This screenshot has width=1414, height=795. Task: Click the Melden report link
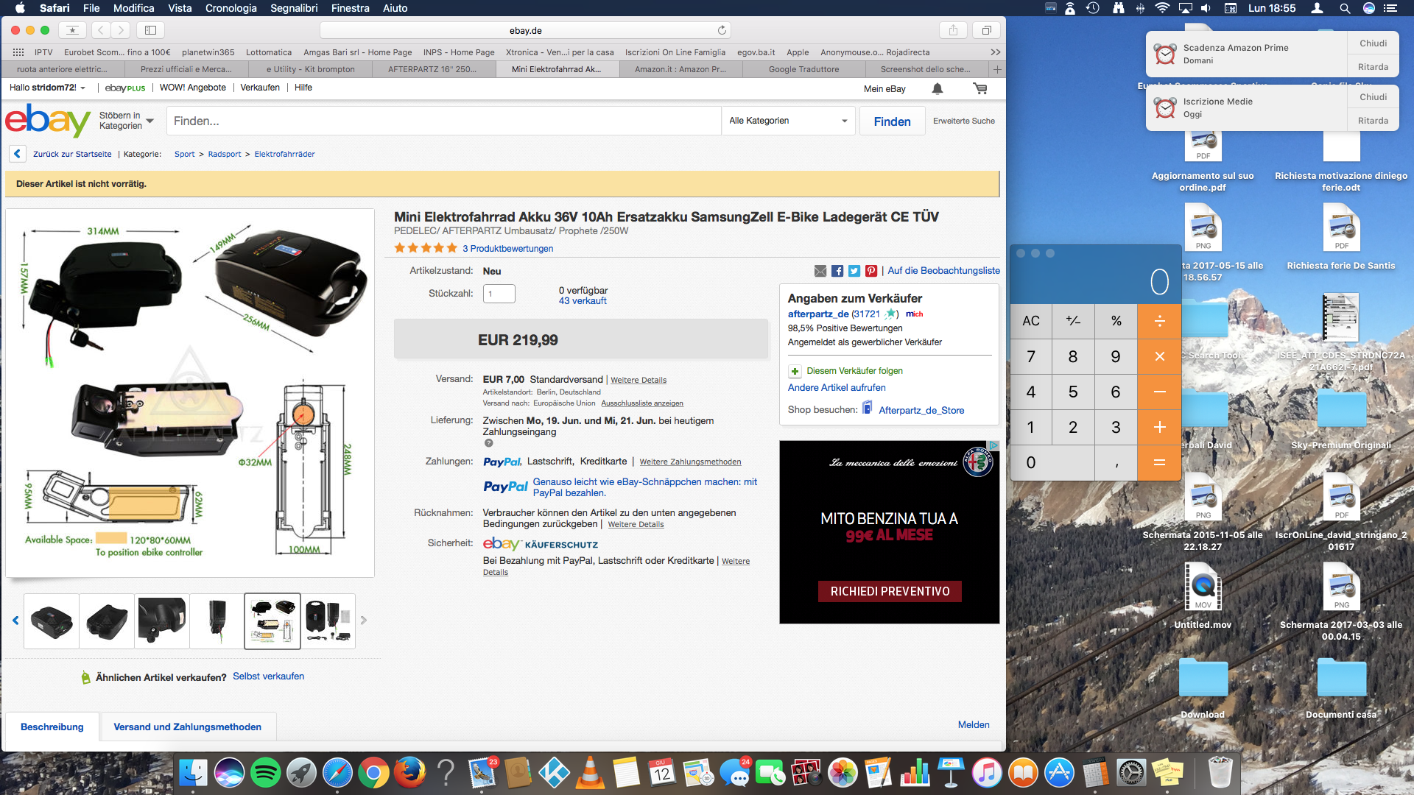point(974,725)
